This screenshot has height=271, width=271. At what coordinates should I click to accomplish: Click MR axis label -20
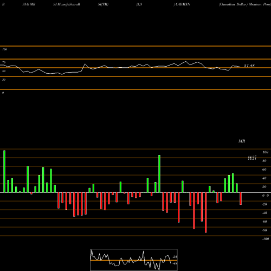point(264,204)
